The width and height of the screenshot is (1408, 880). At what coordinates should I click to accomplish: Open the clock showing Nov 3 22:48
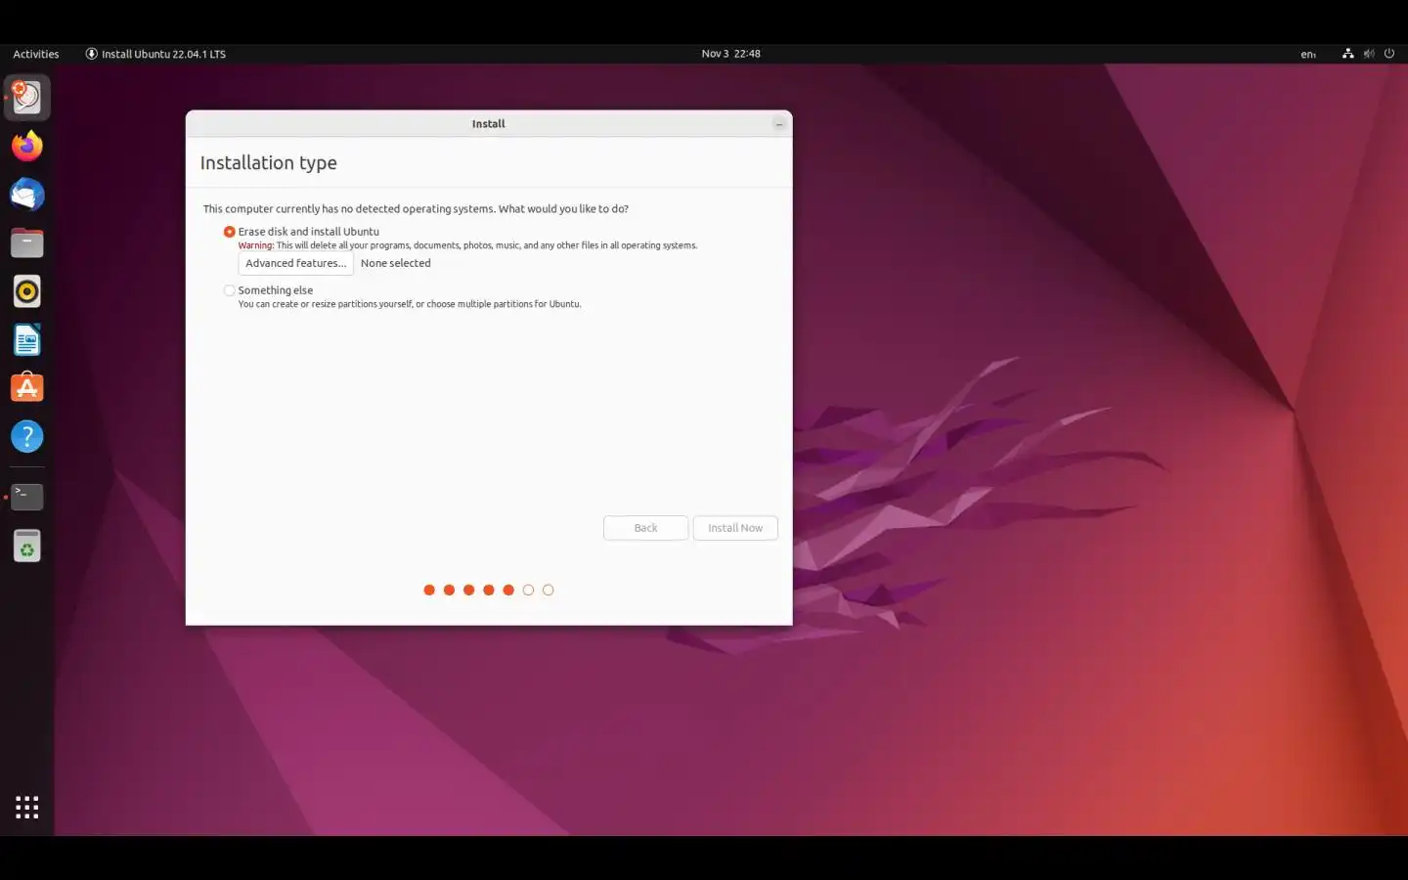tap(730, 54)
